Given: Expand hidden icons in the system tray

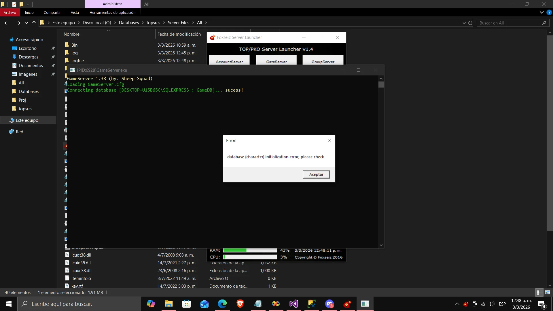Looking at the screenshot, I should point(457,304).
